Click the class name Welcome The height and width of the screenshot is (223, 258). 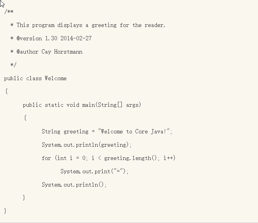(55, 78)
